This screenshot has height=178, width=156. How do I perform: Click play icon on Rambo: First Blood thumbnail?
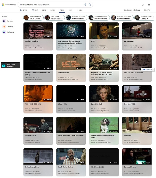[x=45, y=37]
